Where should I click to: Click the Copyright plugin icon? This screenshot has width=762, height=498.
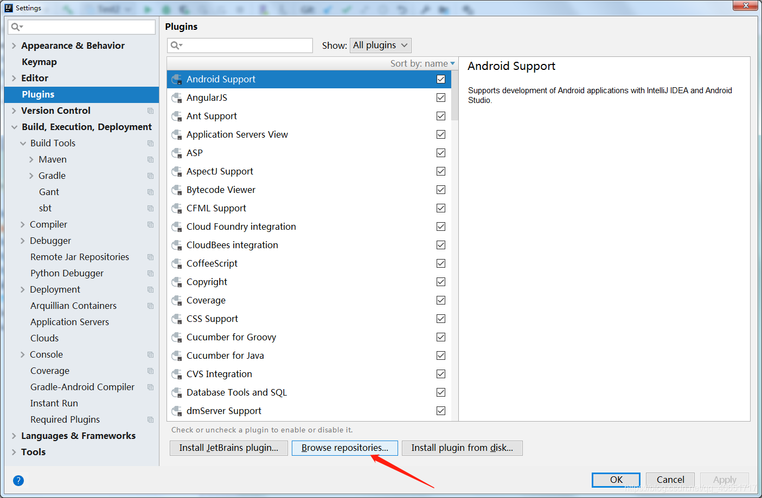[176, 282]
